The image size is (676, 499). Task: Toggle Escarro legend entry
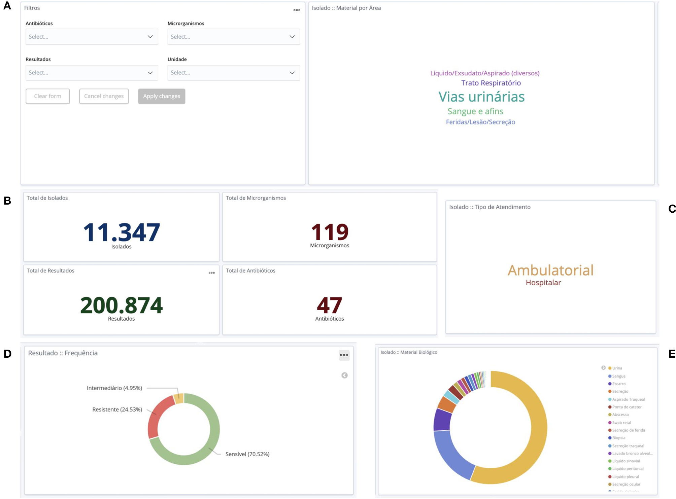coord(618,384)
